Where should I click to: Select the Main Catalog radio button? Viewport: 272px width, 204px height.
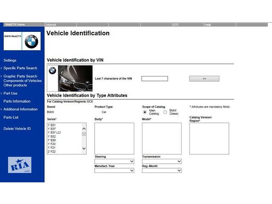144,112
